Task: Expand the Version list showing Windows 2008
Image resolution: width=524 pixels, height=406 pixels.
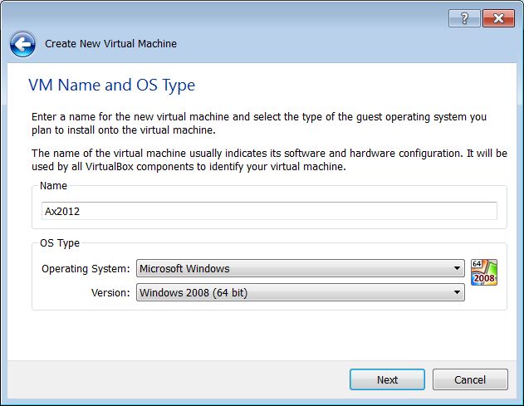Action: (x=300, y=292)
